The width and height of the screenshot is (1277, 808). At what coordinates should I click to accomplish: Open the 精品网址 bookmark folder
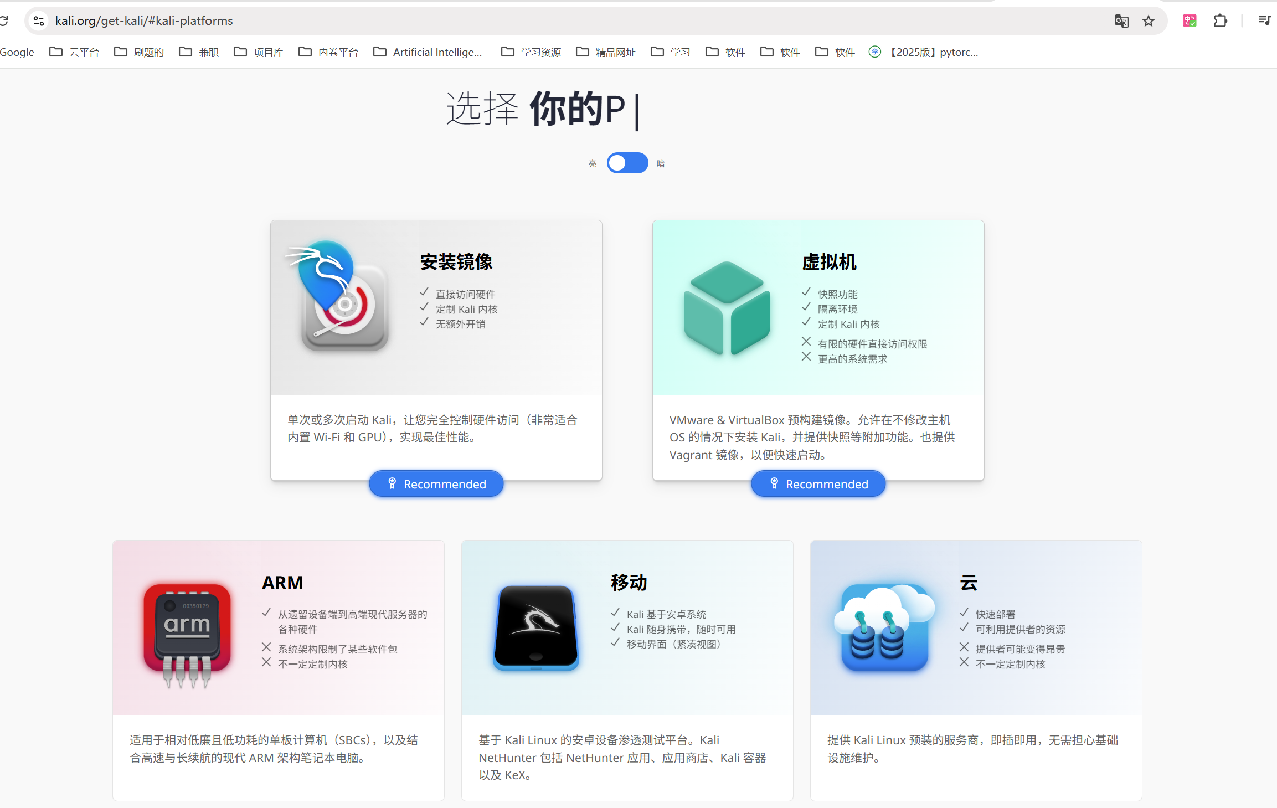point(606,52)
